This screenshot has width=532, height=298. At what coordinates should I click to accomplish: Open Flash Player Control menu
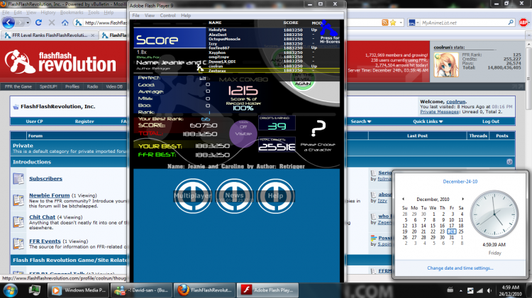(167, 16)
